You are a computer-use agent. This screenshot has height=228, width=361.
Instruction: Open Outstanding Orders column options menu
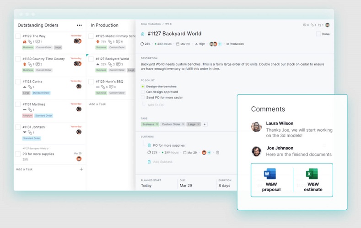(x=79, y=26)
